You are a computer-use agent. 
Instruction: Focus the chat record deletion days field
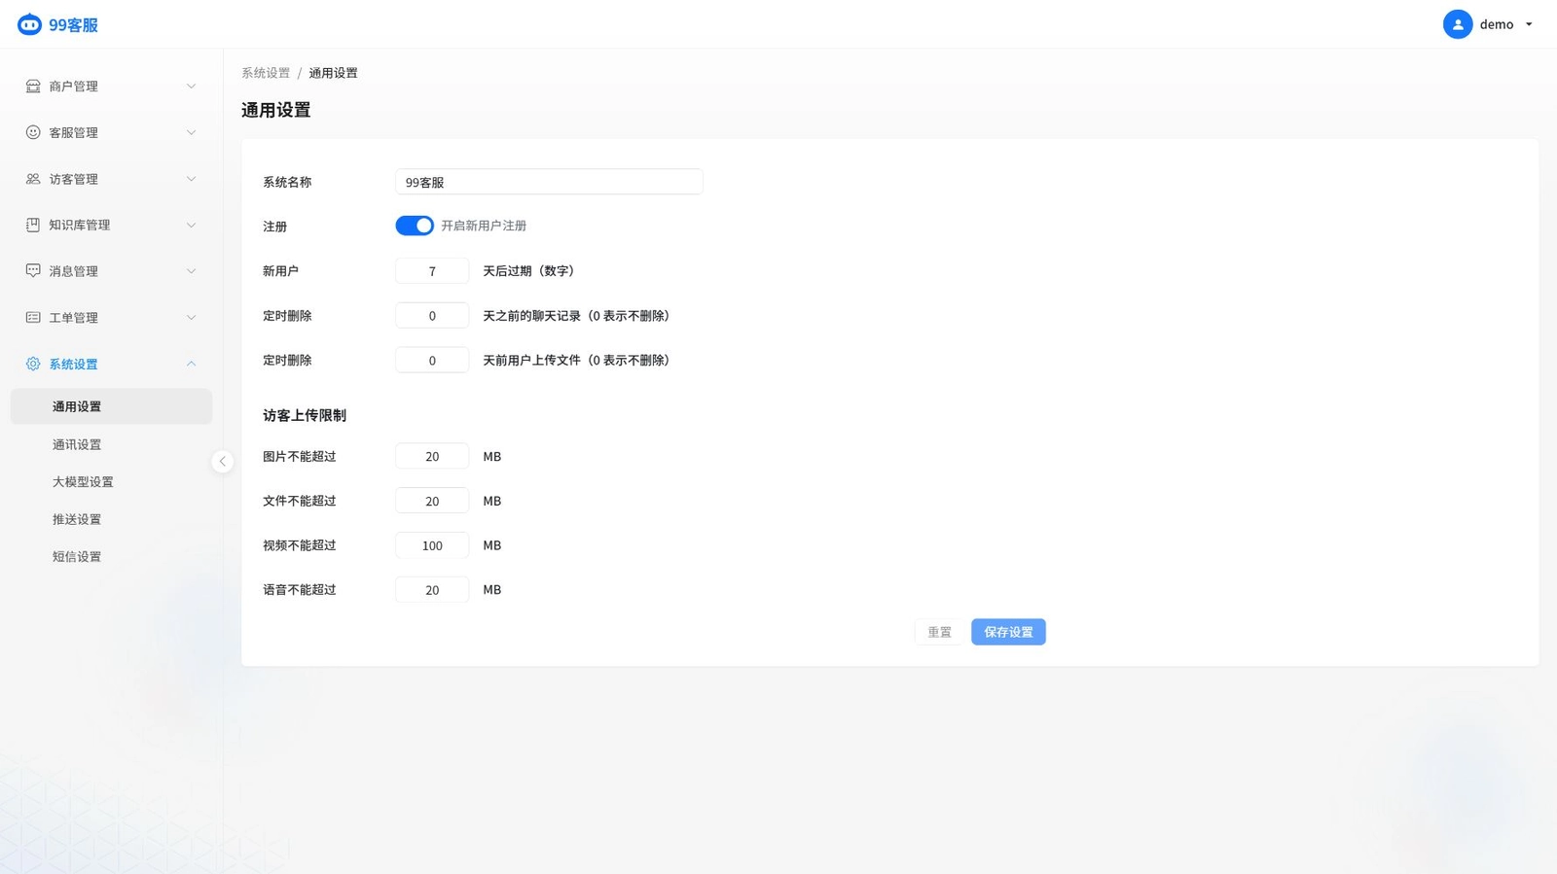click(x=432, y=316)
